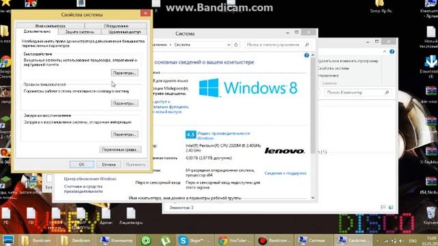438x246 pixels.
Task: Select the FBI desktop file
Action: pyautogui.click(x=31, y=216)
